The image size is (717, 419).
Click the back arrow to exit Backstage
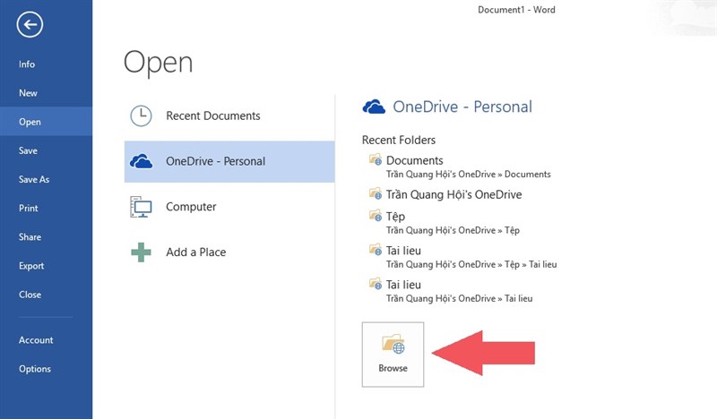tap(30, 25)
